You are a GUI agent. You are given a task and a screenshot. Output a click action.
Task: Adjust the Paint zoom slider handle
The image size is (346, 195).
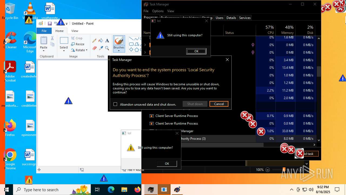click(x=284, y=170)
